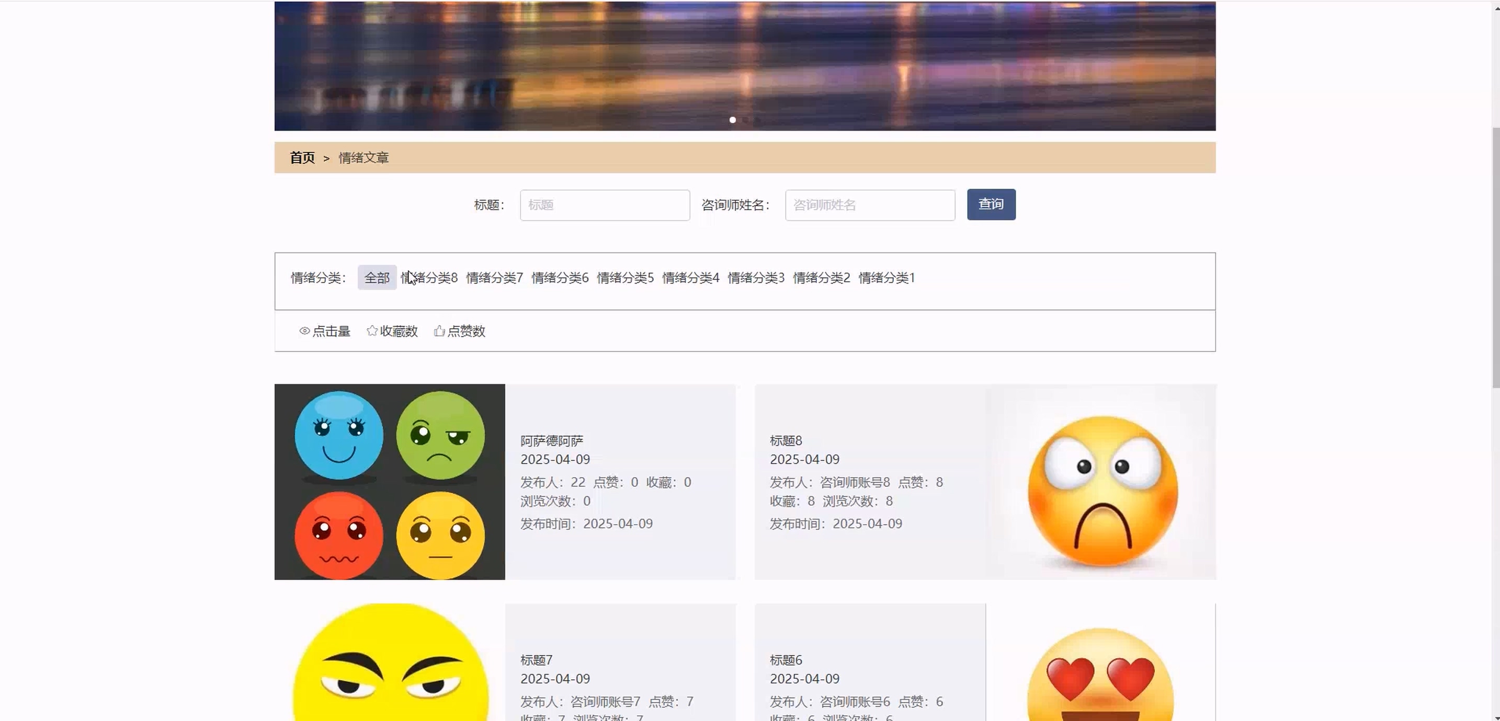Filter by 情绪分类1
This screenshot has width=1500, height=721.
(887, 277)
